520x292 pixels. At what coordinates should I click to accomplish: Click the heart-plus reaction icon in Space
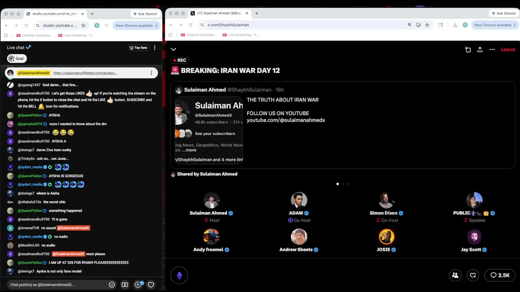(473, 275)
